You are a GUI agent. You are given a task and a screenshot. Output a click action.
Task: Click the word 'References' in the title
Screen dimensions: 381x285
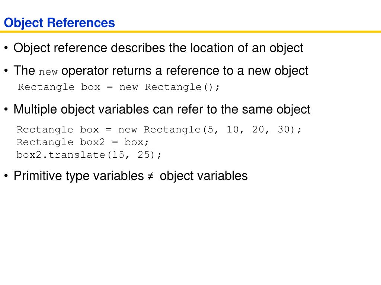81,23
